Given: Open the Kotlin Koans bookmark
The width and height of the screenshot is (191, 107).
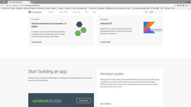Looking at the screenshot, I should pyautogui.click(x=124, y=8).
